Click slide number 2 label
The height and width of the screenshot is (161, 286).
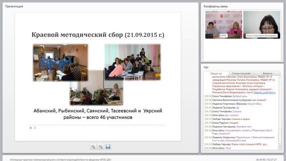[x=35, y=127]
